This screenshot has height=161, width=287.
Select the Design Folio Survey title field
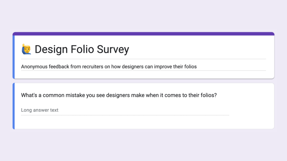tap(81, 49)
